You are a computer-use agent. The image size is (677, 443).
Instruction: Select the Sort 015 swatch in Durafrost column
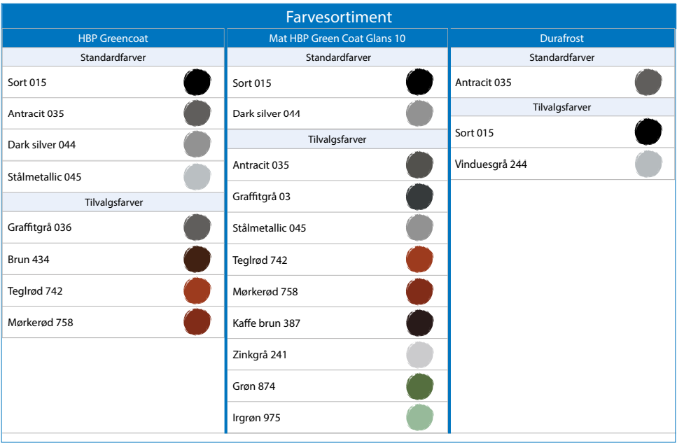coord(648,132)
